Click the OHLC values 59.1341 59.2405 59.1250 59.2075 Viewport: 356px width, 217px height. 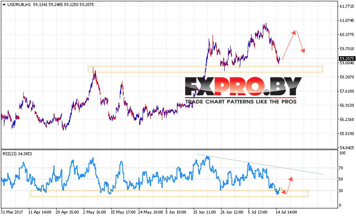(x=64, y=5)
